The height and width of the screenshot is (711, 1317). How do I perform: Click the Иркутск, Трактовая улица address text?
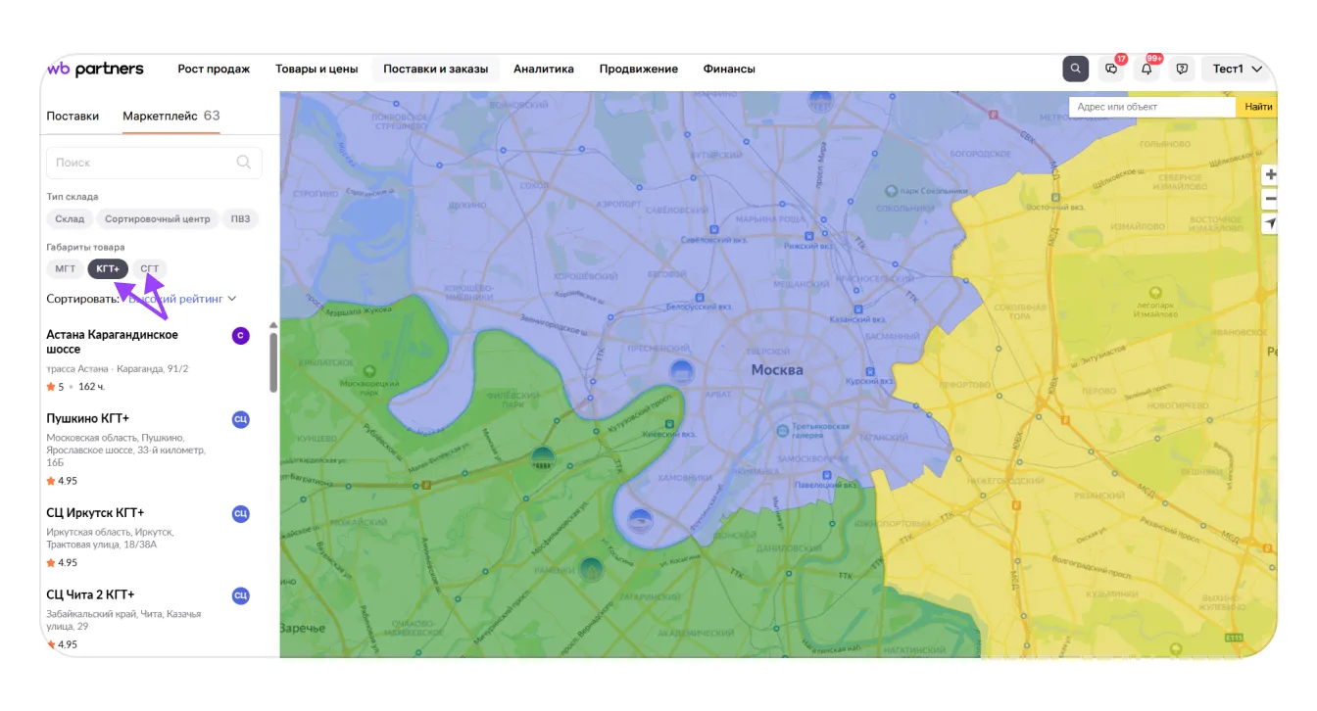point(111,538)
